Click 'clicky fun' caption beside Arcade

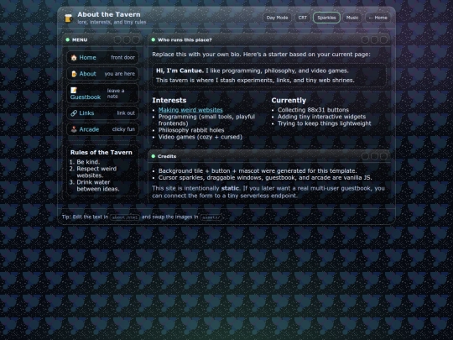click(x=123, y=129)
